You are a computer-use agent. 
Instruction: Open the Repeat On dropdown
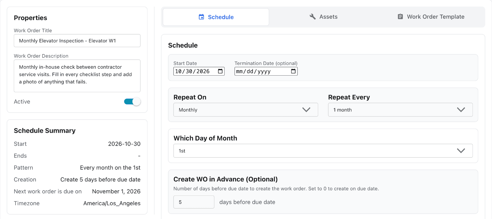[246, 110]
